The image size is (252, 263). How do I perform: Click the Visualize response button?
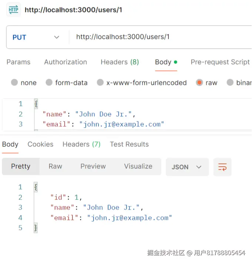tap(138, 166)
